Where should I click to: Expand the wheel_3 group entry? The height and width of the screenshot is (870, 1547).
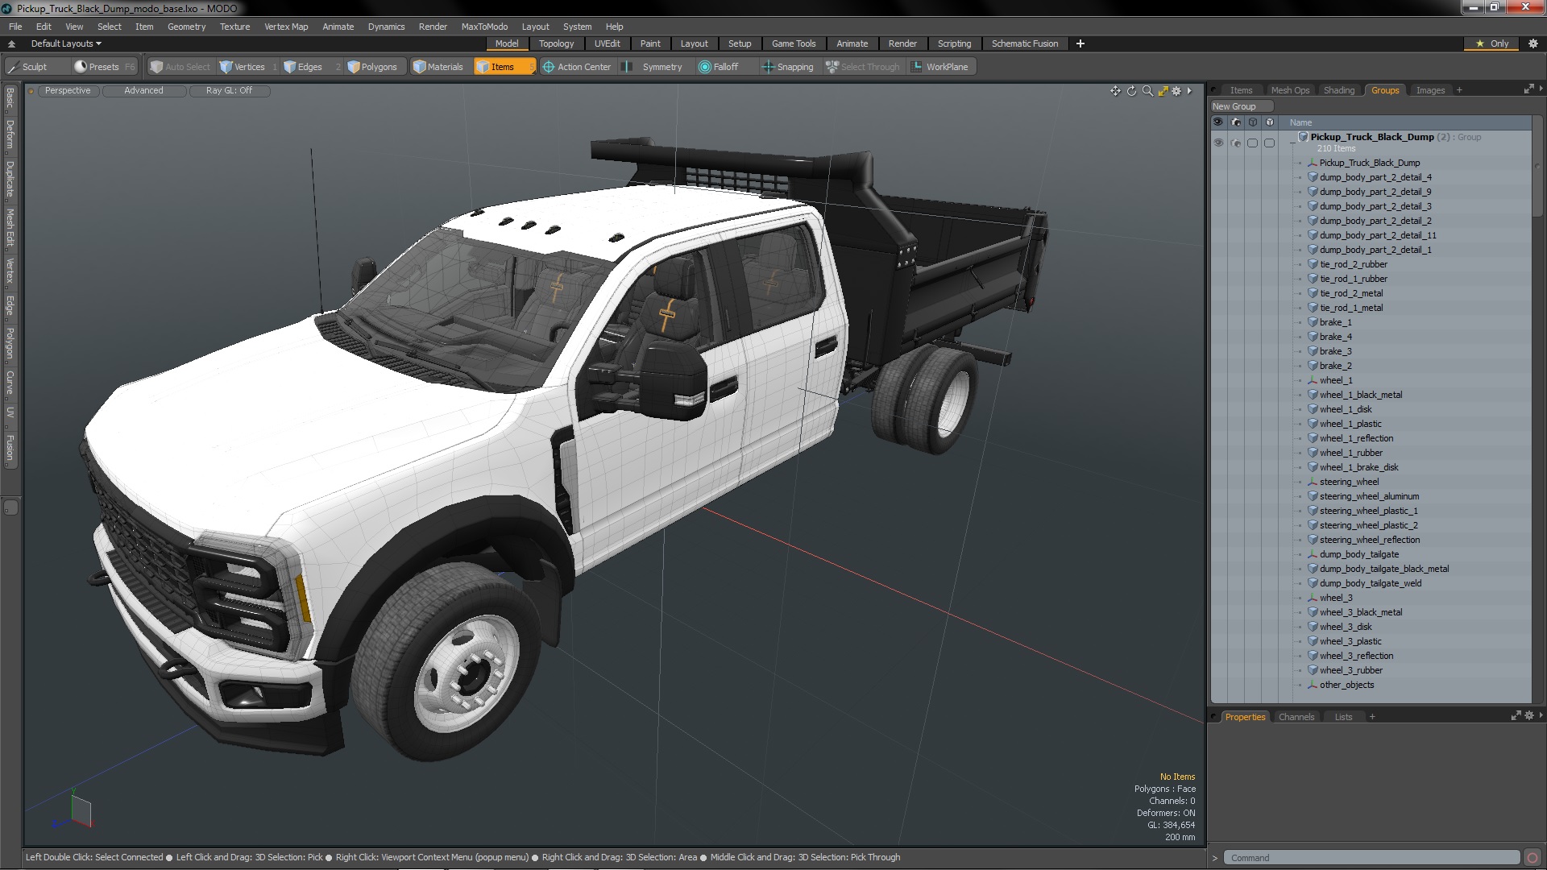pyautogui.click(x=1298, y=597)
